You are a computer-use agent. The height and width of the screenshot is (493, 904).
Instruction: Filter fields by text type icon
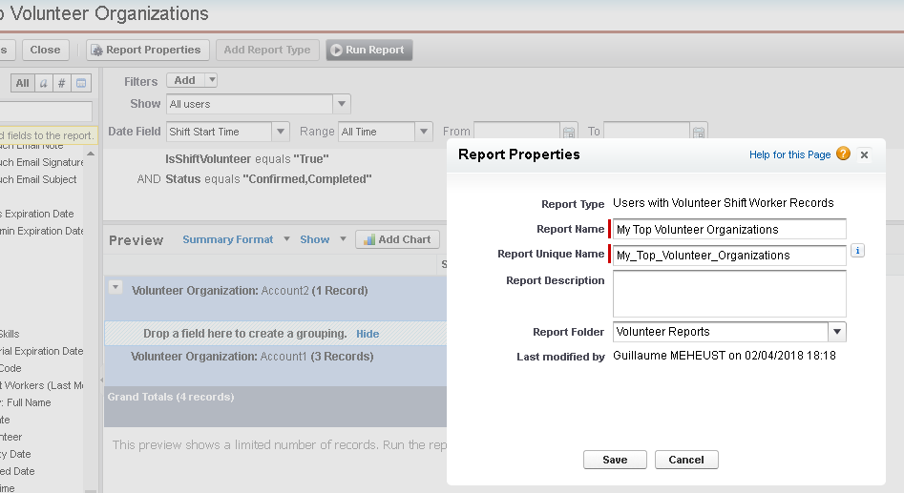43,83
